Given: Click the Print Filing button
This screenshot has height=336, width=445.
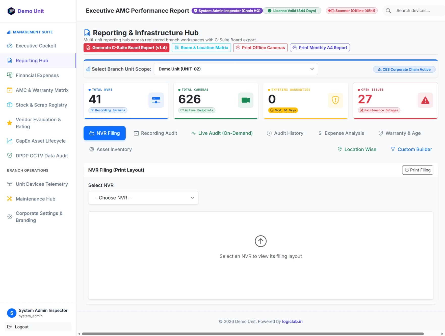Looking at the screenshot, I should click(418, 170).
